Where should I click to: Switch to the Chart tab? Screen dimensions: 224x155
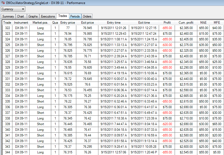20,16
